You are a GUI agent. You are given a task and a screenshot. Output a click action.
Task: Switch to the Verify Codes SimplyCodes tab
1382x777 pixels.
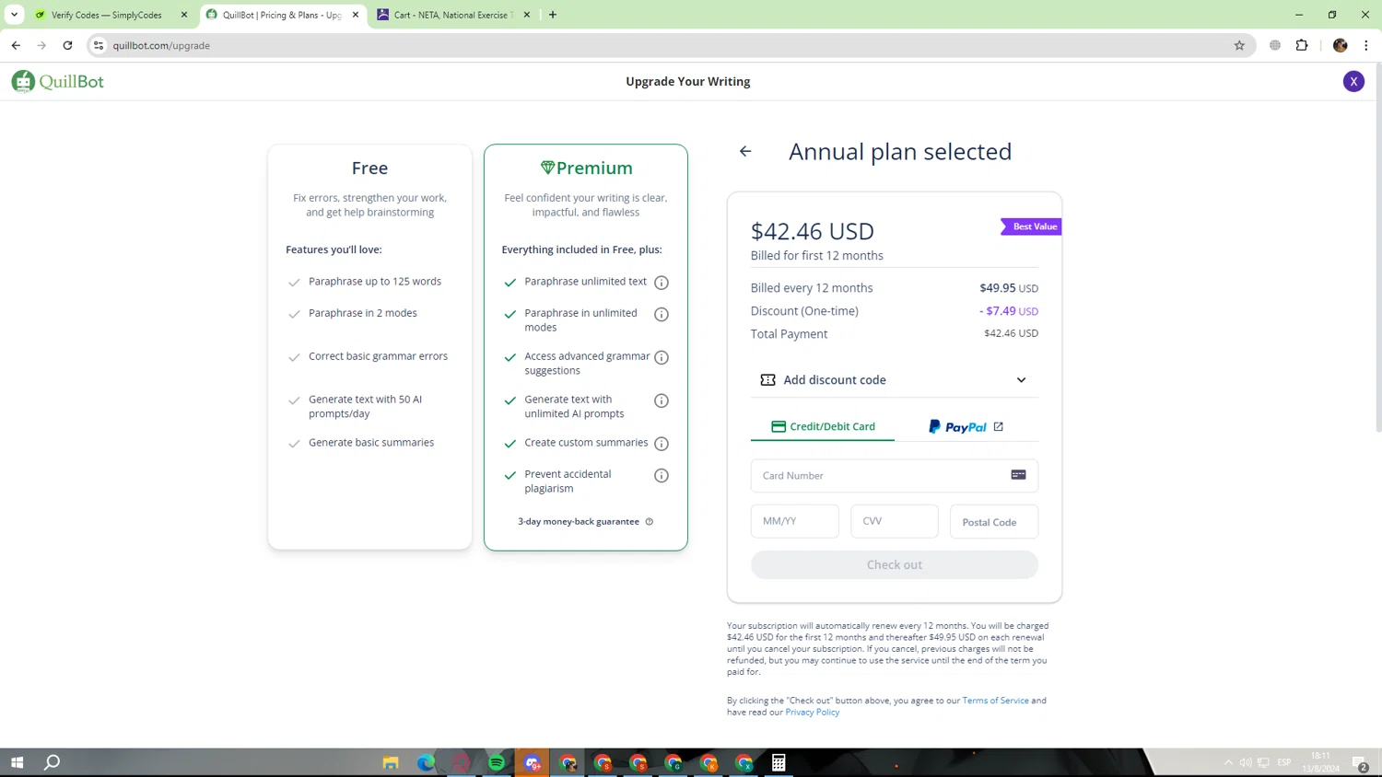107,15
